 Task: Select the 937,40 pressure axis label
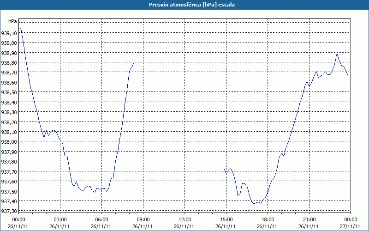click(9, 201)
